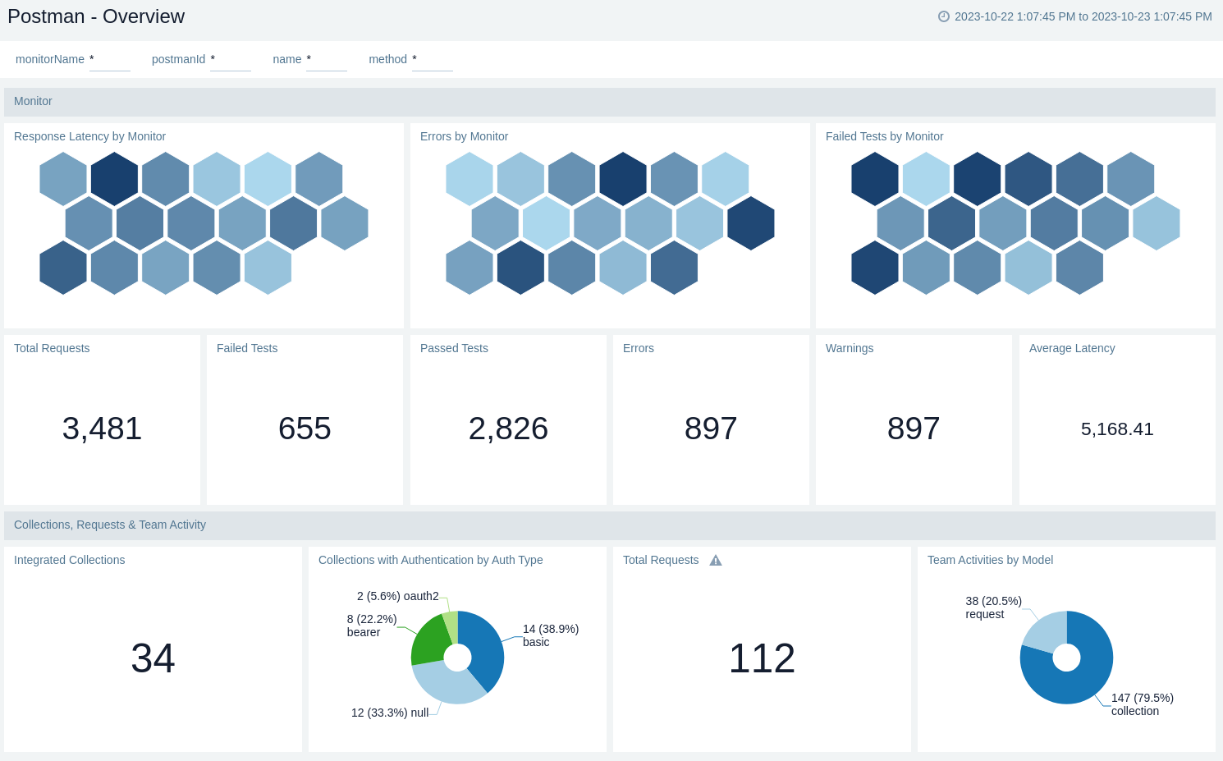Click the Errors by Monitor panel title
Viewport: 1223px width, 761px height.
[x=464, y=136]
